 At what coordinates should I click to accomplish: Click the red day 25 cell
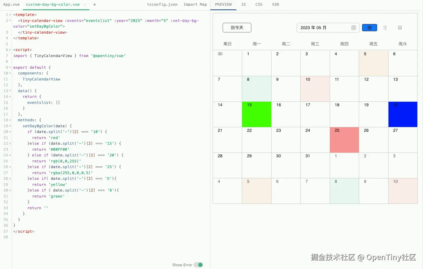point(344,140)
